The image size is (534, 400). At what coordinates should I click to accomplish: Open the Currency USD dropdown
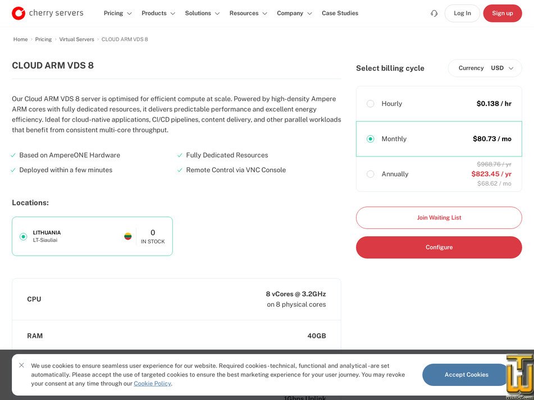tap(485, 68)
